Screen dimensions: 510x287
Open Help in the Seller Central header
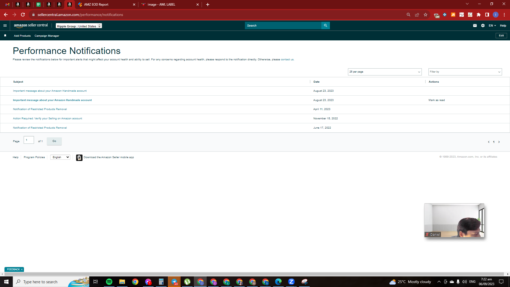click(x=503, y=26)
